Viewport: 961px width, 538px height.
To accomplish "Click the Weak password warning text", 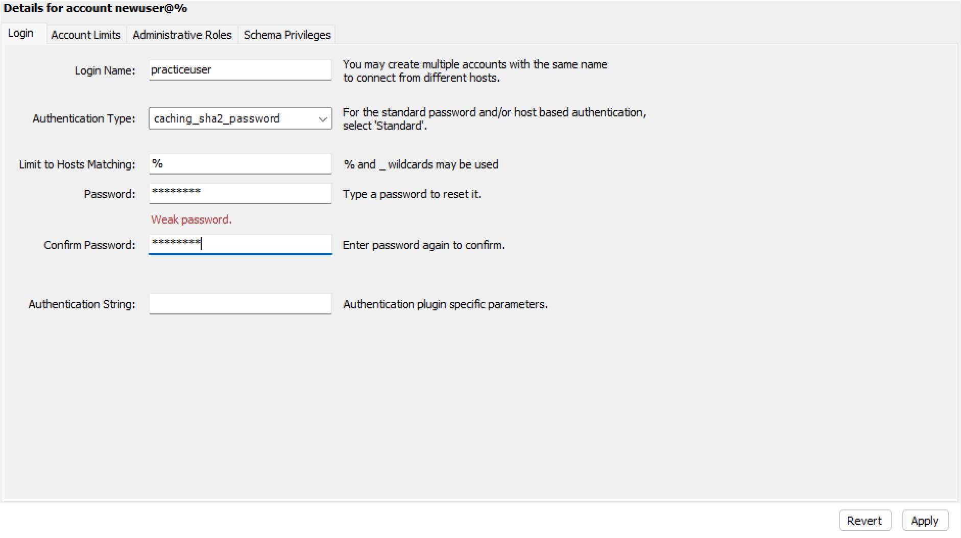I will tap(191, 219).
